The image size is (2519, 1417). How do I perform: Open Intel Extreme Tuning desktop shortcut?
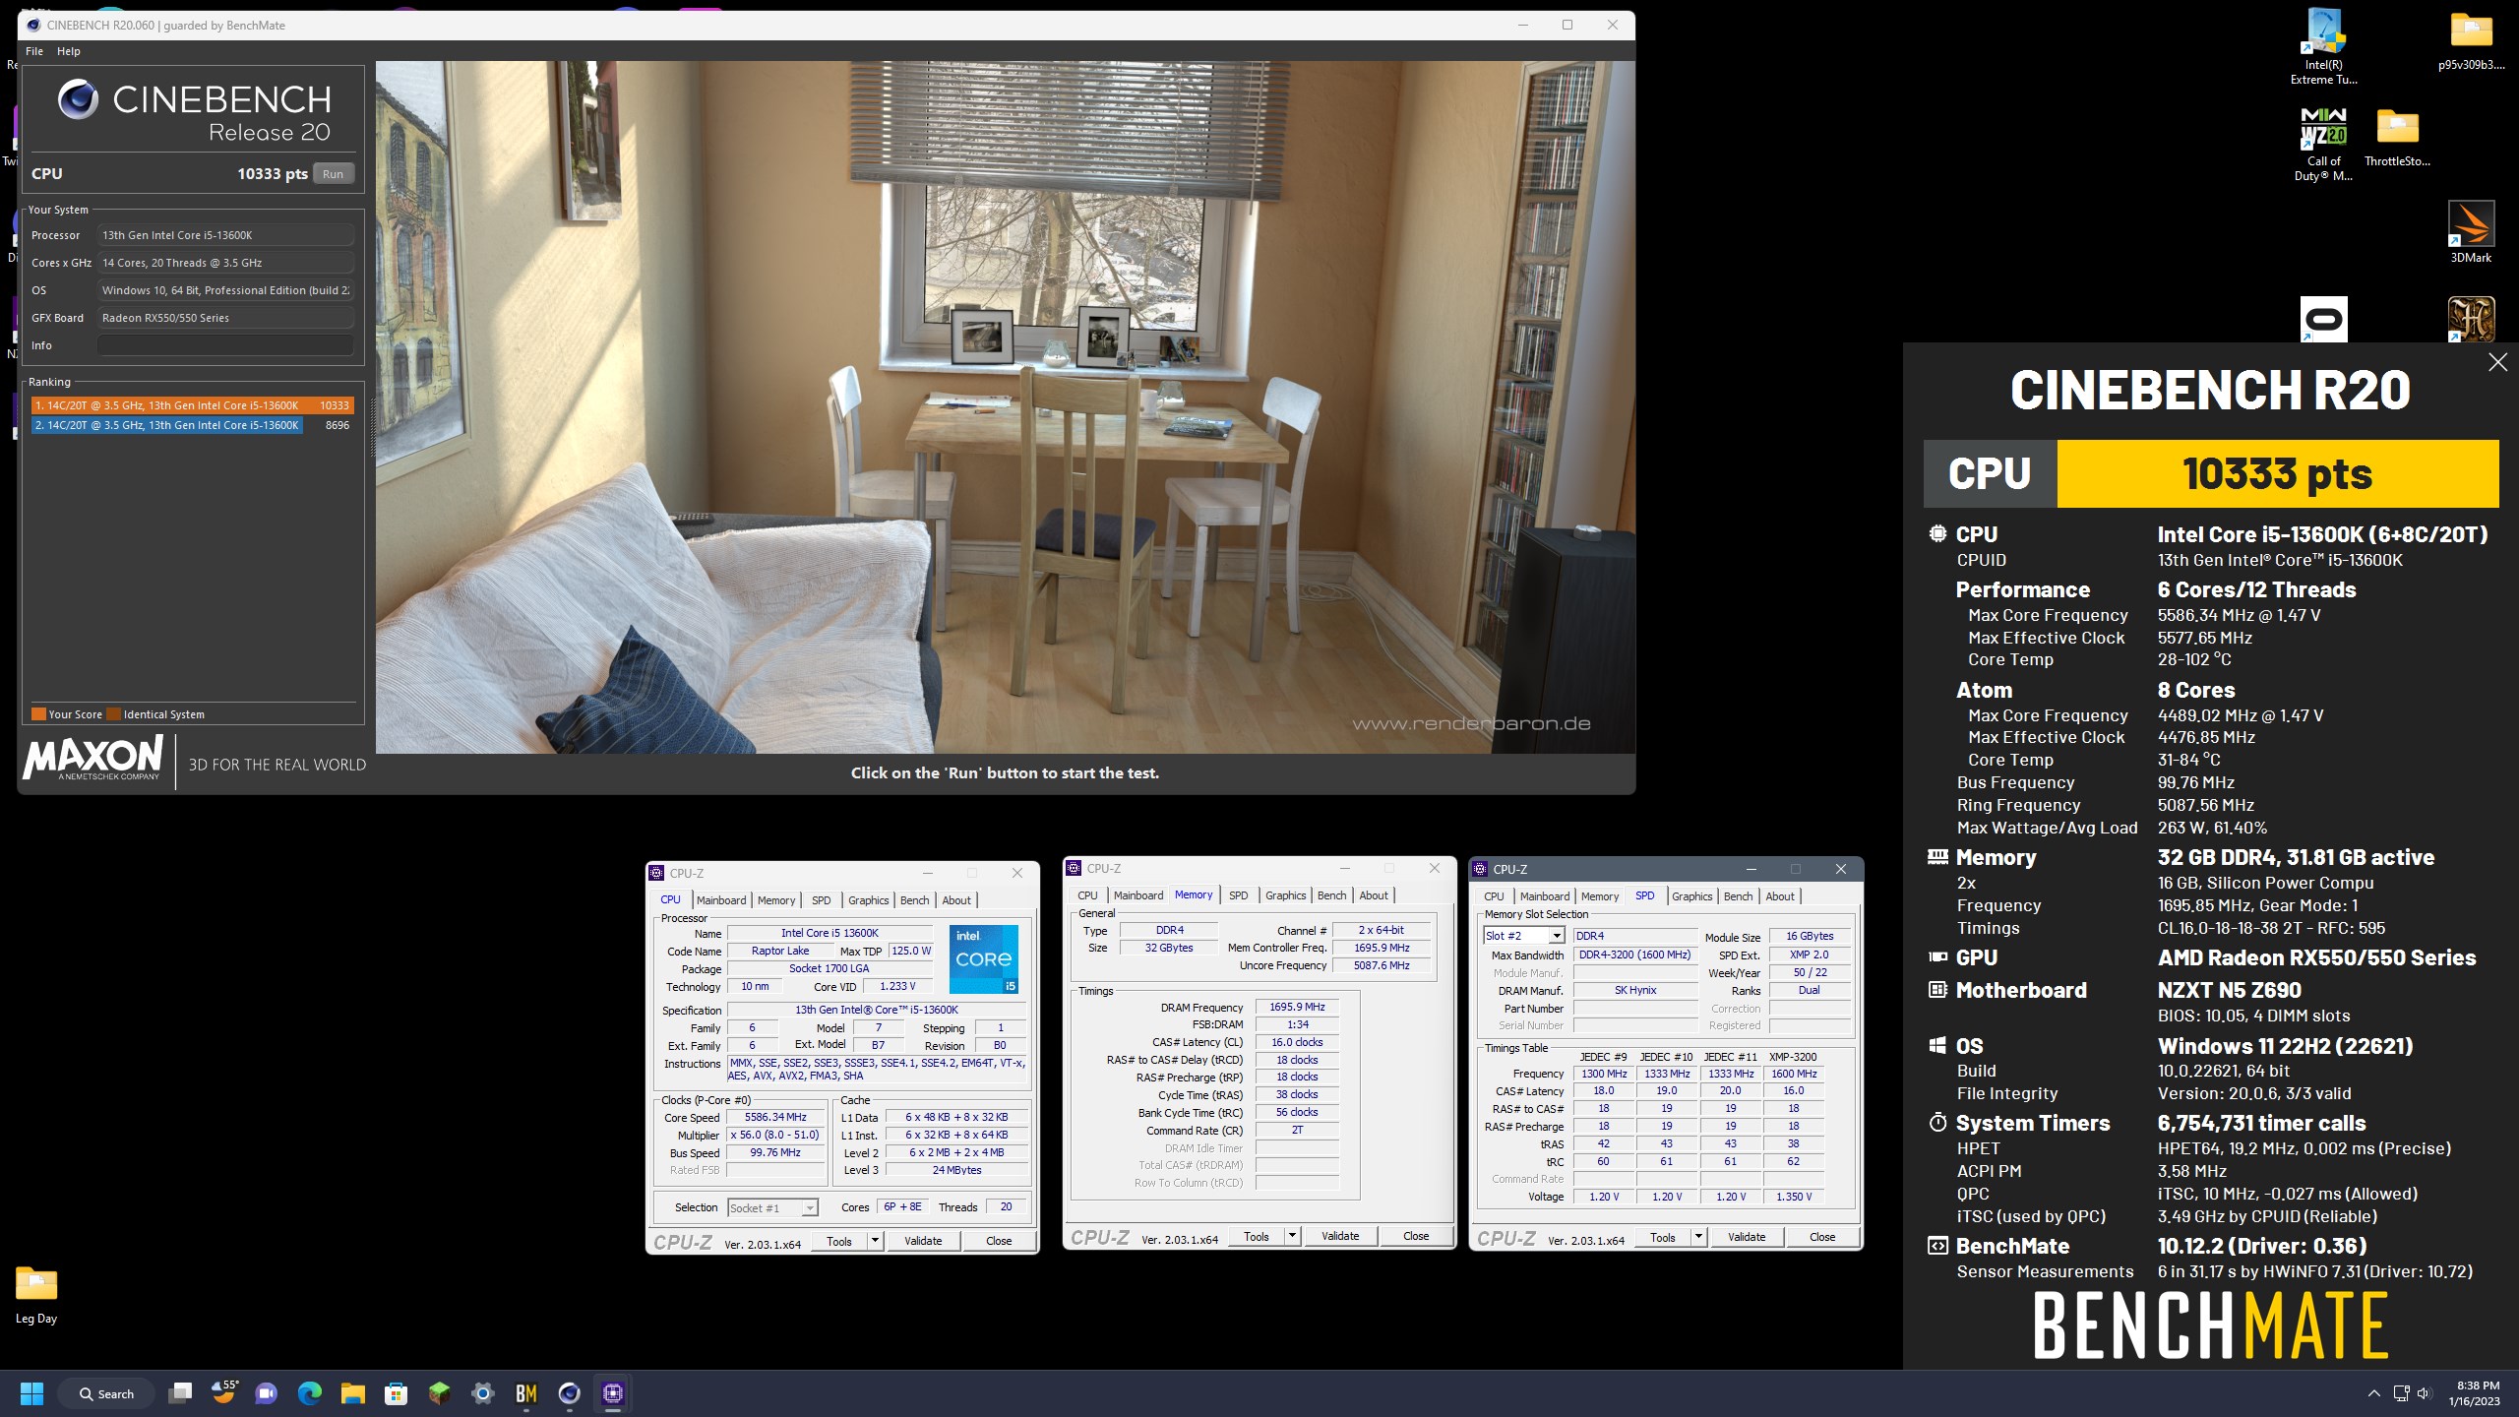[2323, 47]
